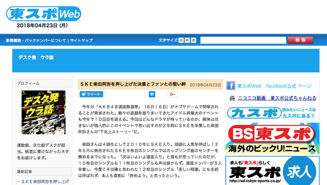Click the ニコニコ動画 TV icon
The image size is (327, 185).
[232, 98]
